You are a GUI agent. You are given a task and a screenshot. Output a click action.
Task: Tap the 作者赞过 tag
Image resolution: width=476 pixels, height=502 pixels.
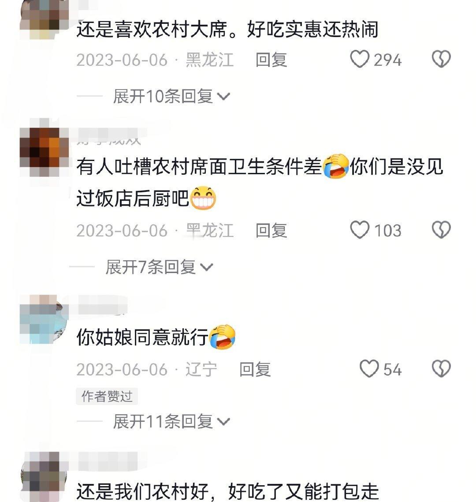(107, 396)
